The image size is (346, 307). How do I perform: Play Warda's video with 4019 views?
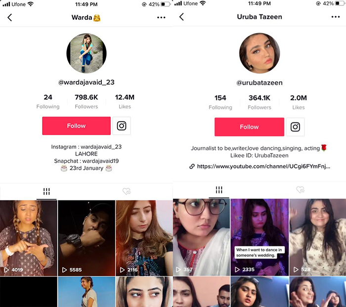tap(29, 238)
